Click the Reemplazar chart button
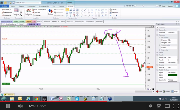This screenshot has width=180, height=110. point(7,13)
